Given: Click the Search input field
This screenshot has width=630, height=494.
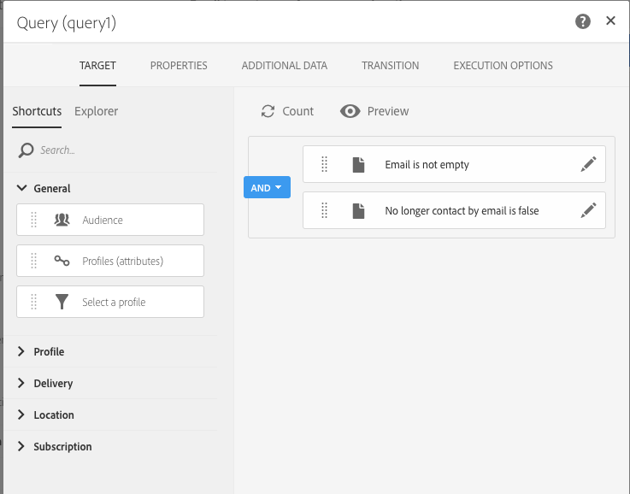Looking at the screenshot, I should click(121, 150).
